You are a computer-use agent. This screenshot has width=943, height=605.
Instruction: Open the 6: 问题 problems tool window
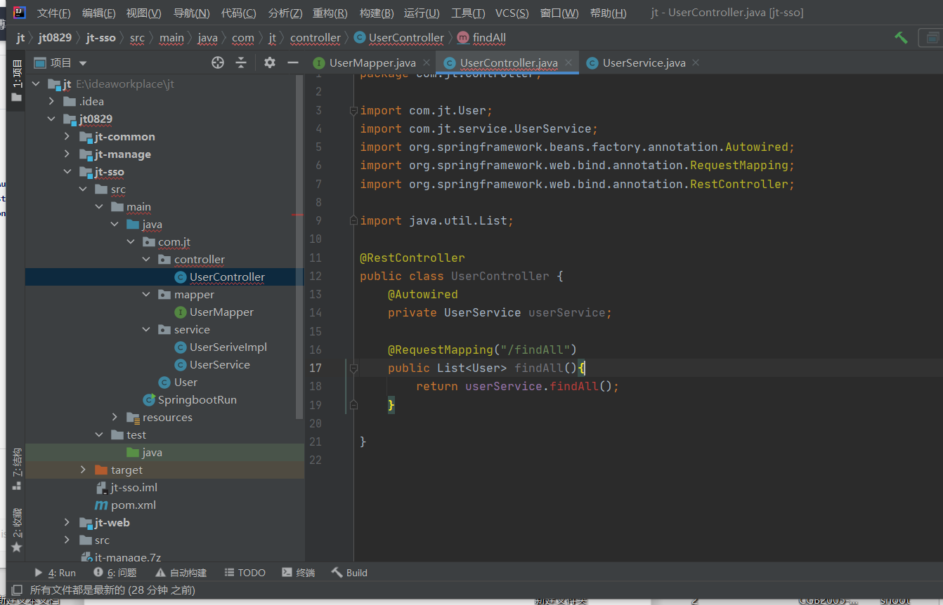tap(115, 573)
